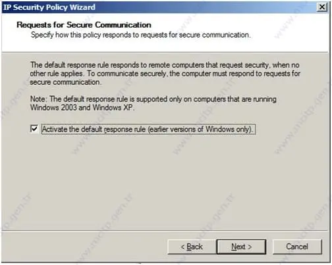This screenshot has width=332, height=265.
Task: Close the wizard using the X button
Action: coord(322,7)
